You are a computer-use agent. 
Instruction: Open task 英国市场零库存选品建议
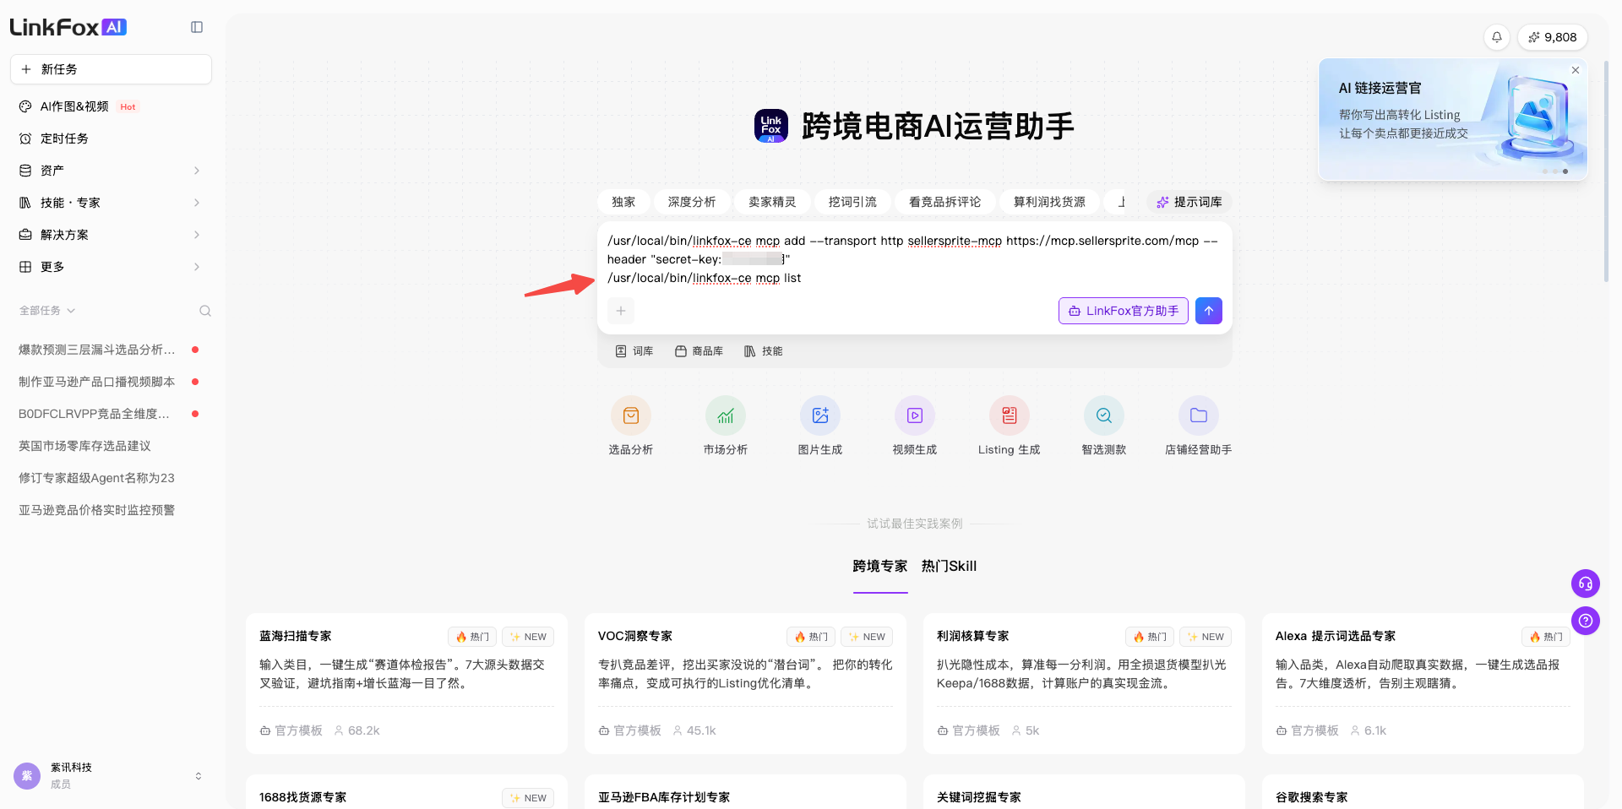[111, 446]
